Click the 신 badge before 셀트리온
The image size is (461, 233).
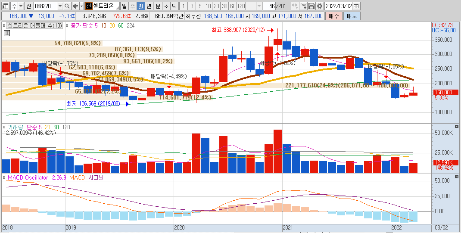pos(88,6)
